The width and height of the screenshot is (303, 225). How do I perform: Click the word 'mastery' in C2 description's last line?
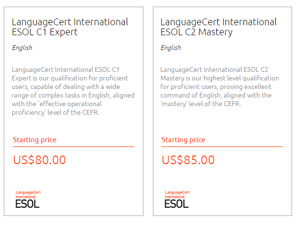[175, 104]
